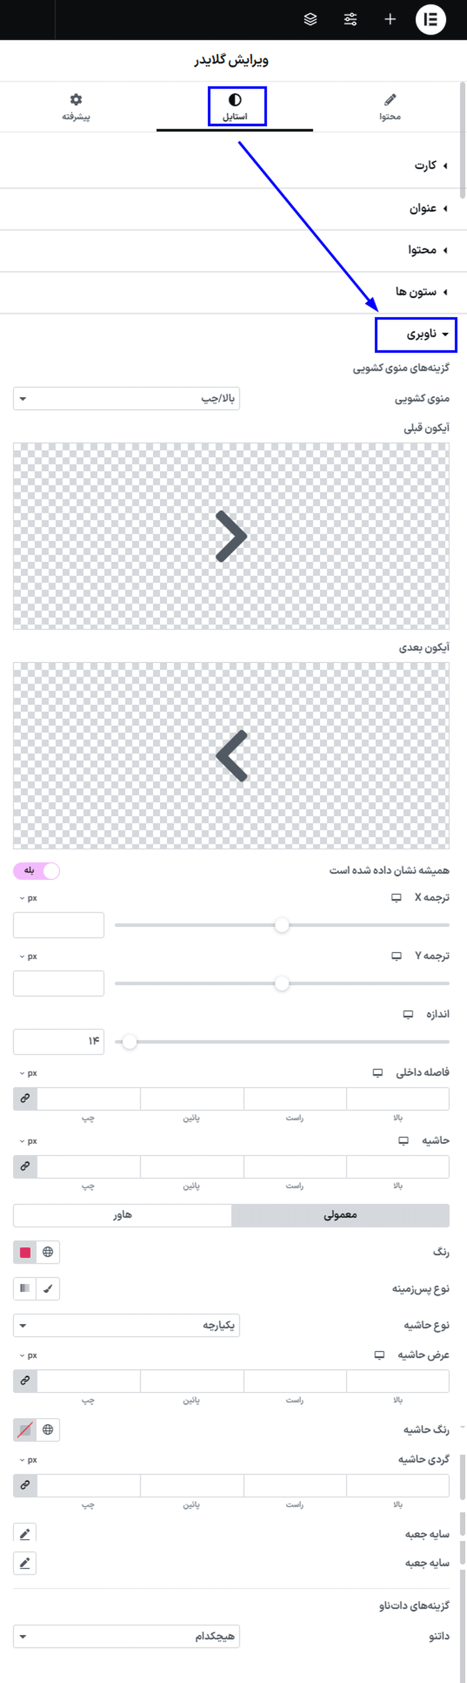
Task: Select the هاور state button
Action: click(x=123, y=1215)
